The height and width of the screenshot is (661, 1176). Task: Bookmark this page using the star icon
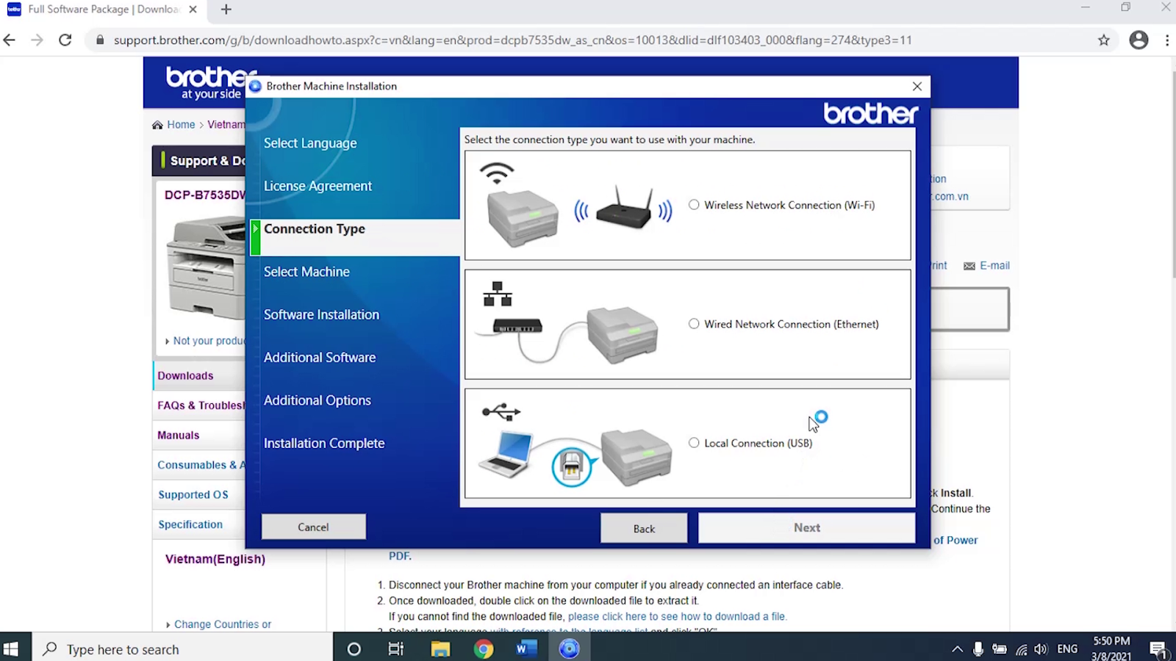point(1103,40)
